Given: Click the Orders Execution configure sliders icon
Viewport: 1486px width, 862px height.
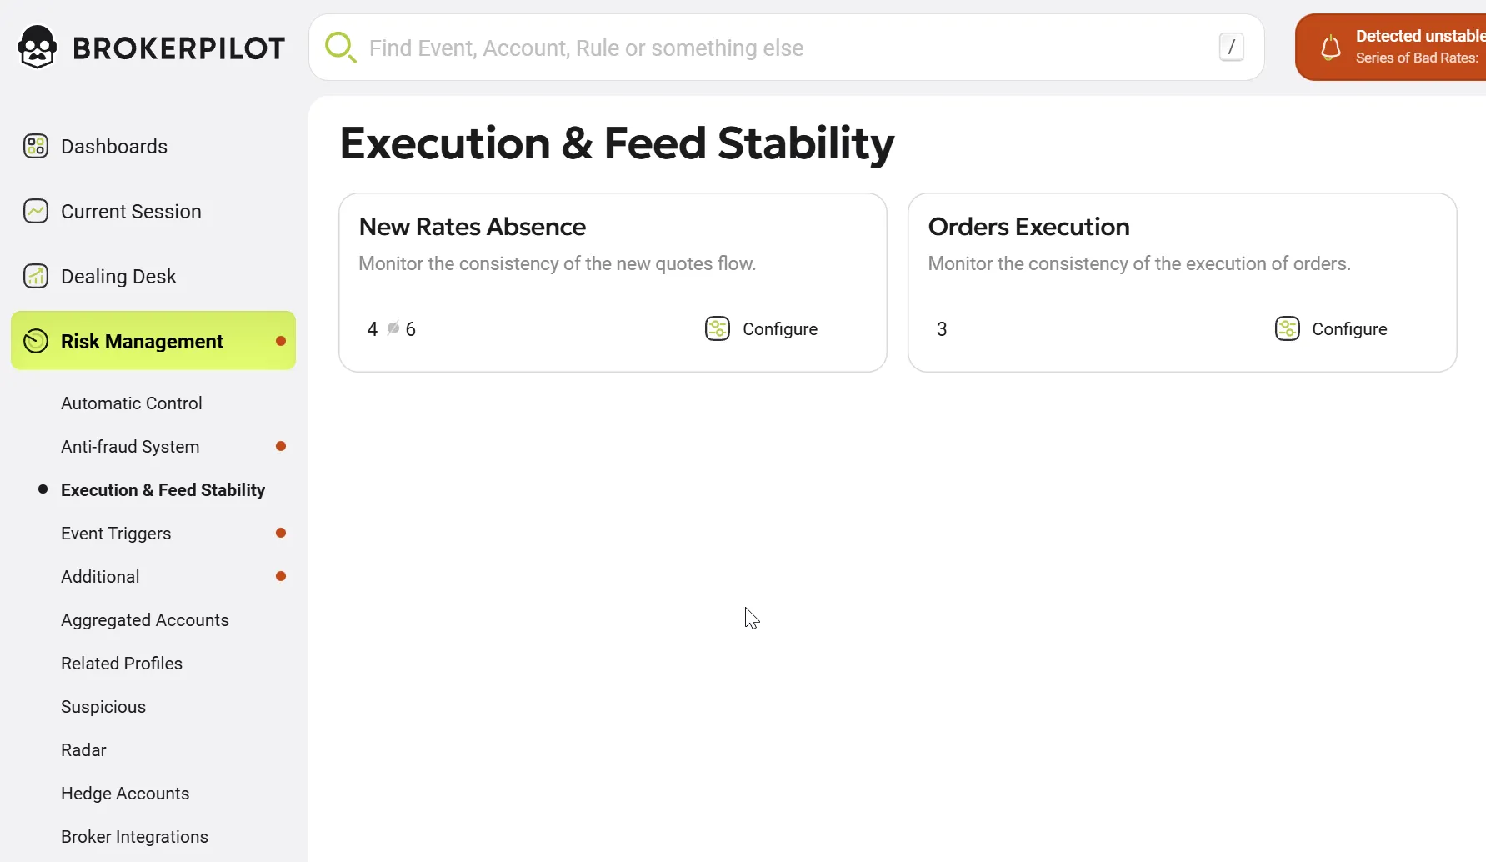Looking at the screenshot, I should pyautogui.click(x=1288, y=328).
